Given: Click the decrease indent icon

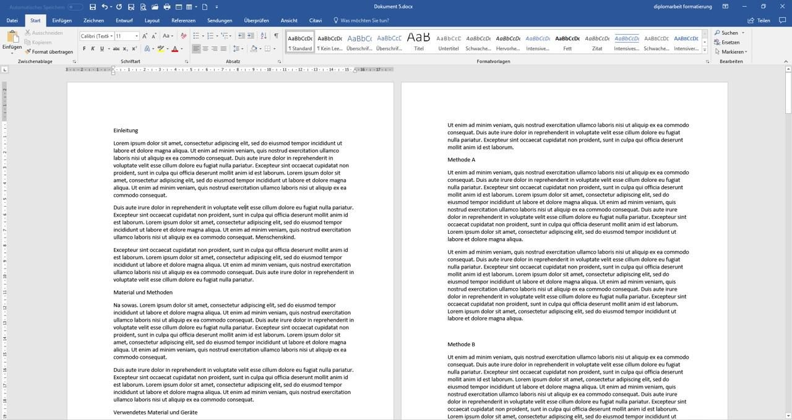Looking at the screenshot, I should 241,36.
